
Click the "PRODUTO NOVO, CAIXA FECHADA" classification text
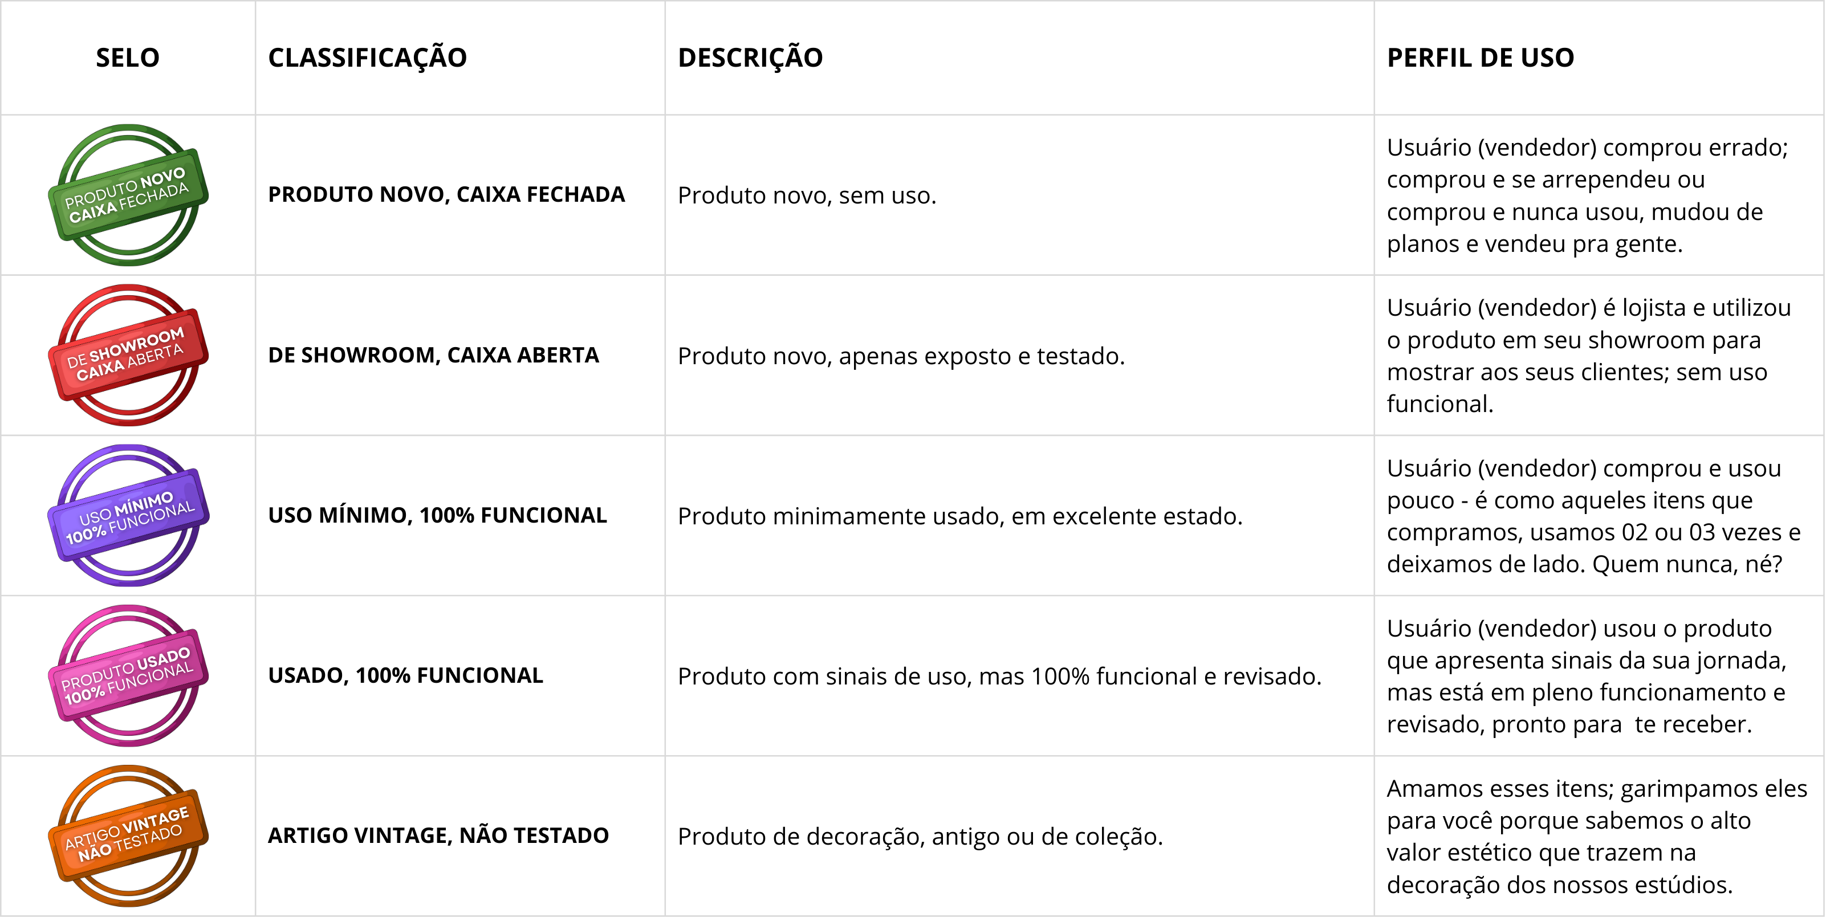pos(446,194)
